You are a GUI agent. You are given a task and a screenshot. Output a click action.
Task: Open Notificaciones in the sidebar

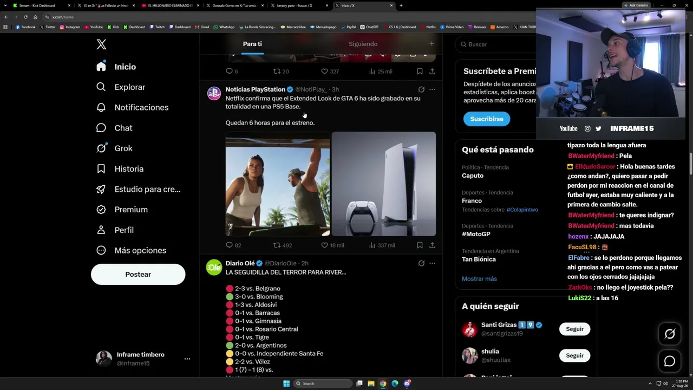point(132,107)
